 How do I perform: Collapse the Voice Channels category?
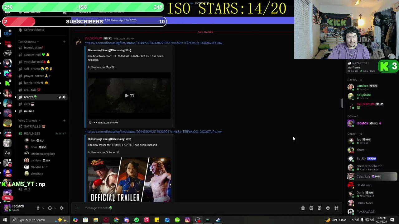[29, 120]
